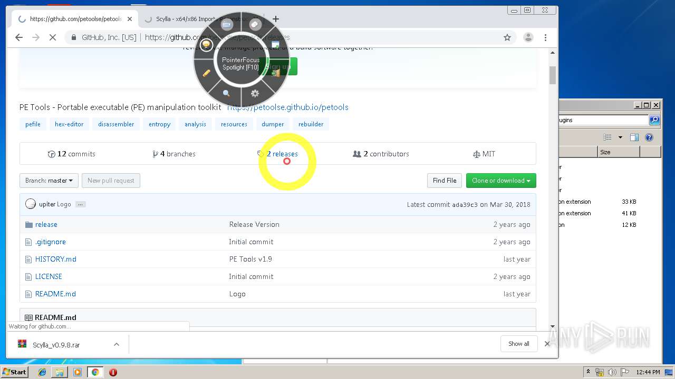Screen dimensions: 675x379
Task: Open Explorer help icon
Action: [649, 137]
